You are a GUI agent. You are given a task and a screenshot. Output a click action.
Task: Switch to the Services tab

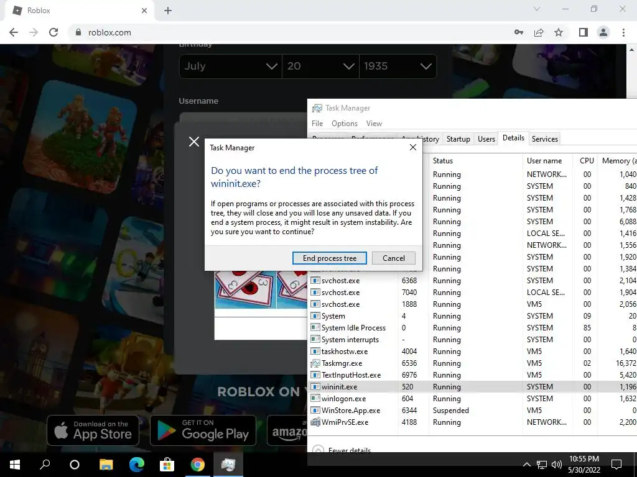pos(545,139)
